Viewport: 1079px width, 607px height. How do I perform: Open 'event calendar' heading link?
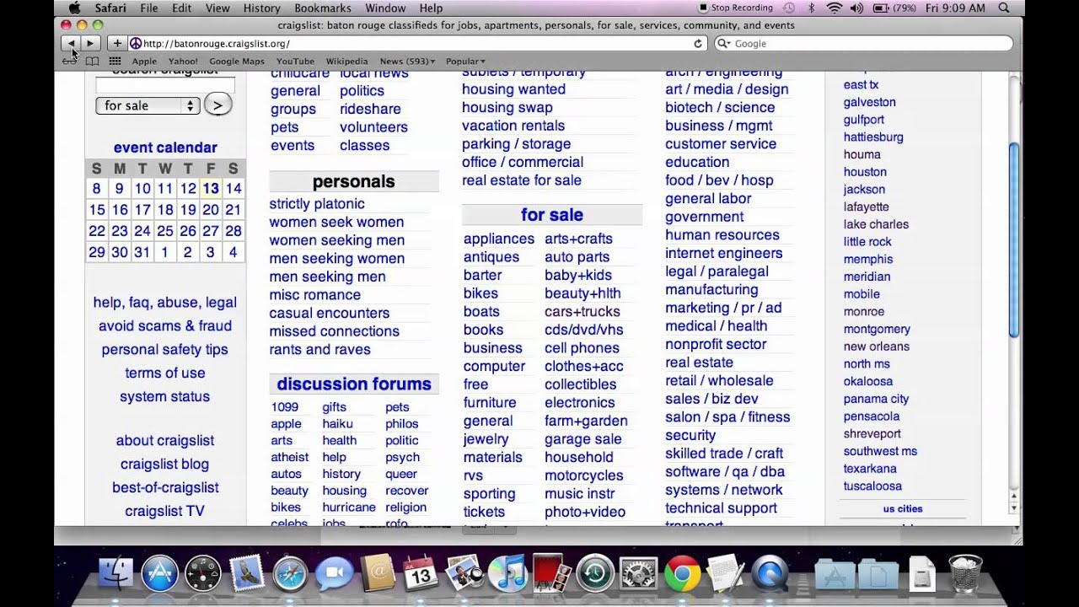(x=165, y=148)
